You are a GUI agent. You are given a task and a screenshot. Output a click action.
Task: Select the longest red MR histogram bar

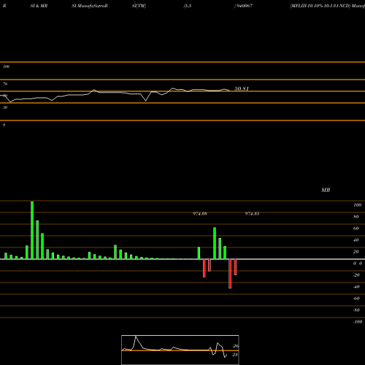[x=230, y=274]
